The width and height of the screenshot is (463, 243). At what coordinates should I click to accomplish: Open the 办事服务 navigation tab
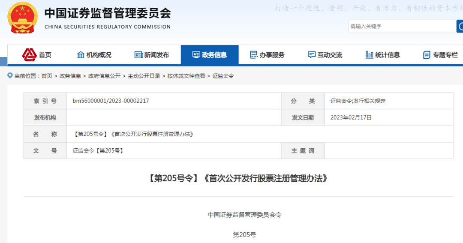(x=267, y=54)
